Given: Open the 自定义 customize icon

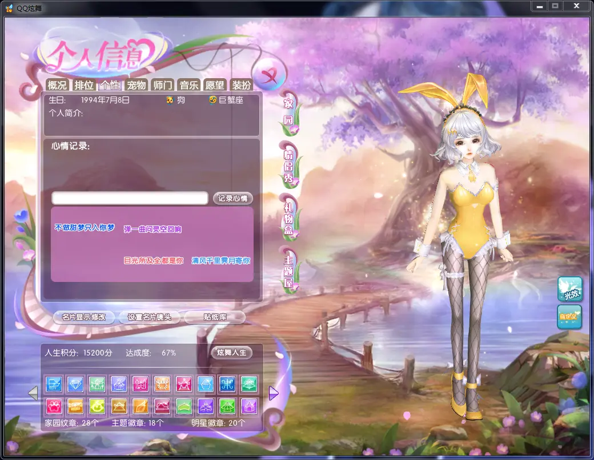Looking at the screenshot, I should 569,317.
